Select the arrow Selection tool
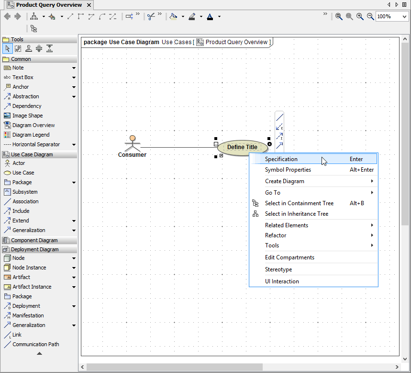411x373 pixels. 8,48
